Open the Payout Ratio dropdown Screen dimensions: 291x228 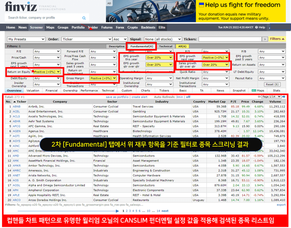click(x=272, y=79)
